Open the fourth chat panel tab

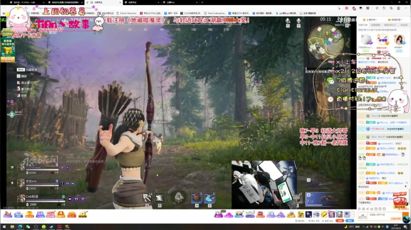[404, 25]
